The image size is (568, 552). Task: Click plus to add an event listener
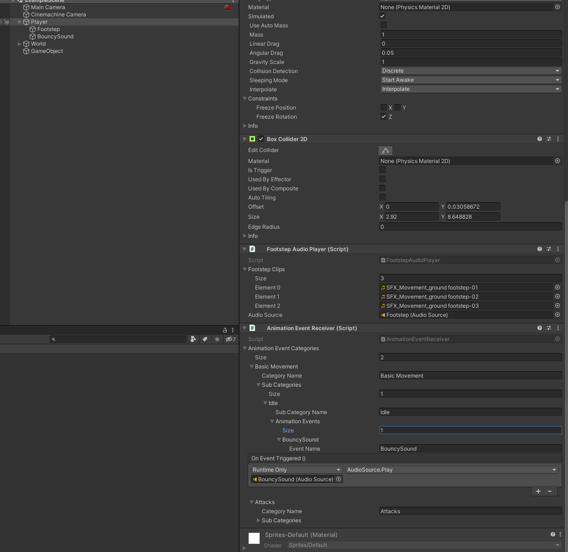(x=538, y=491)
